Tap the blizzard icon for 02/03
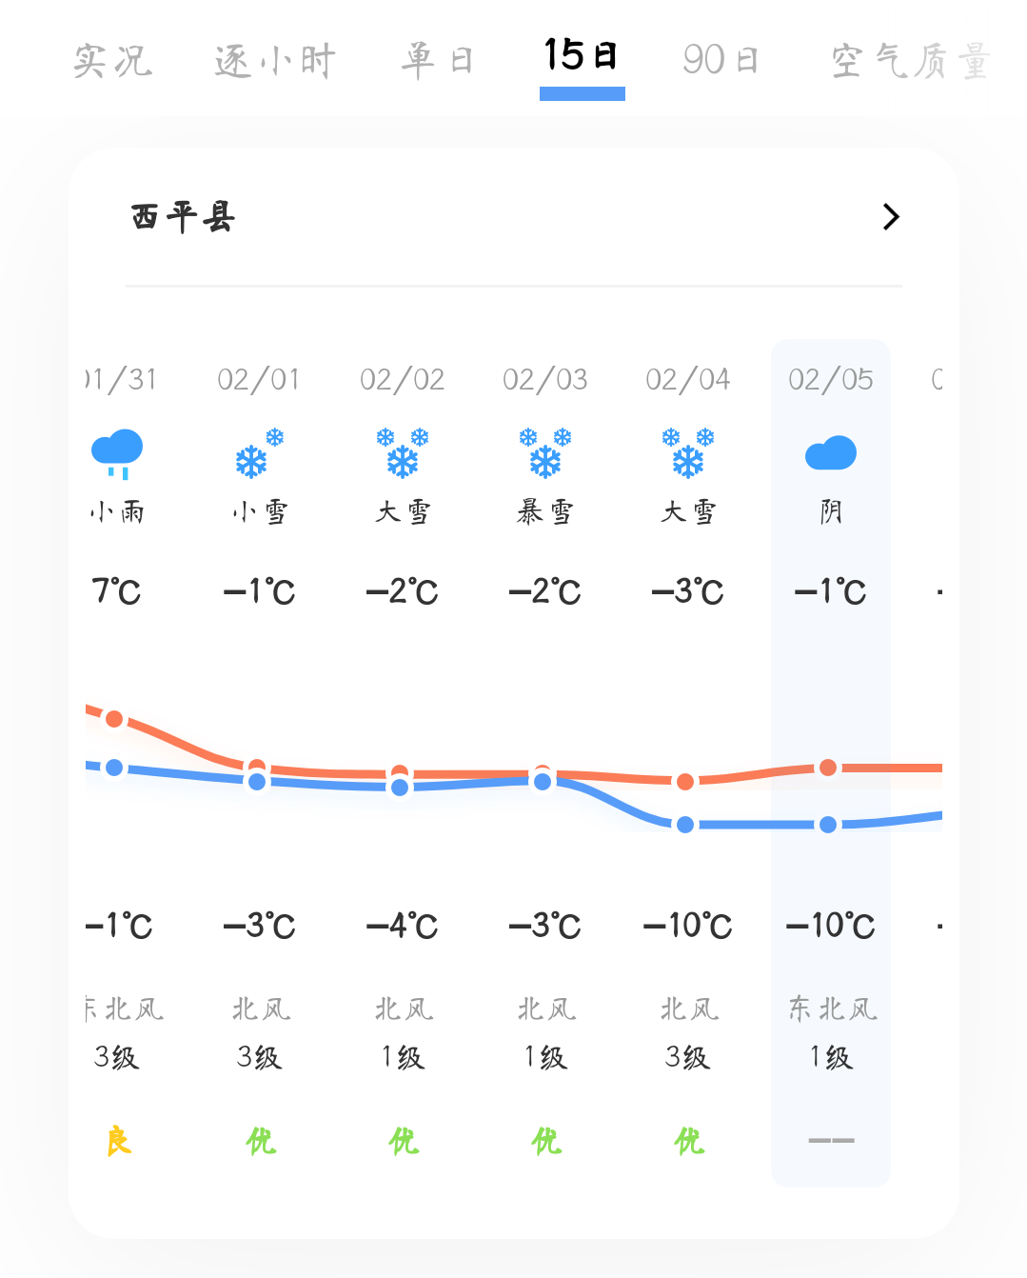The height and width of the screenshot is (1278, 1027). 545,452
